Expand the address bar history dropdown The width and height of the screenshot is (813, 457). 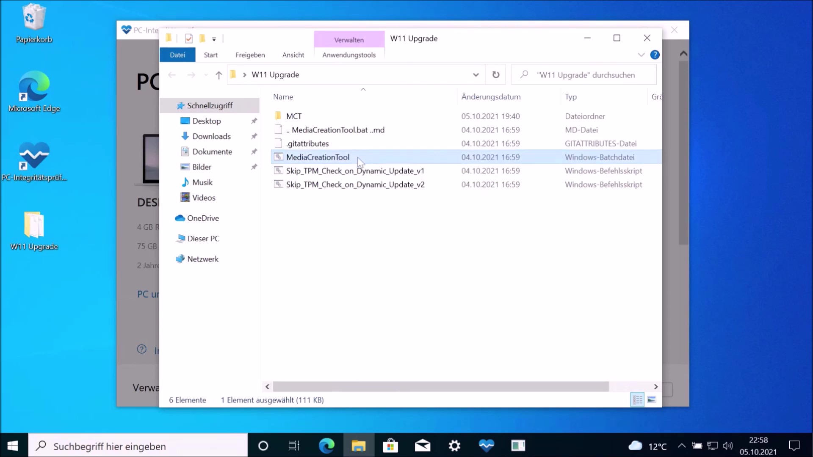click(x=476, y=75)
